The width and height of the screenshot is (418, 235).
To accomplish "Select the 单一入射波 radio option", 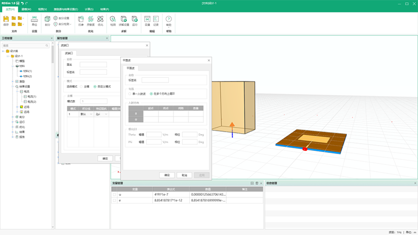I will [x=130, y=93].
